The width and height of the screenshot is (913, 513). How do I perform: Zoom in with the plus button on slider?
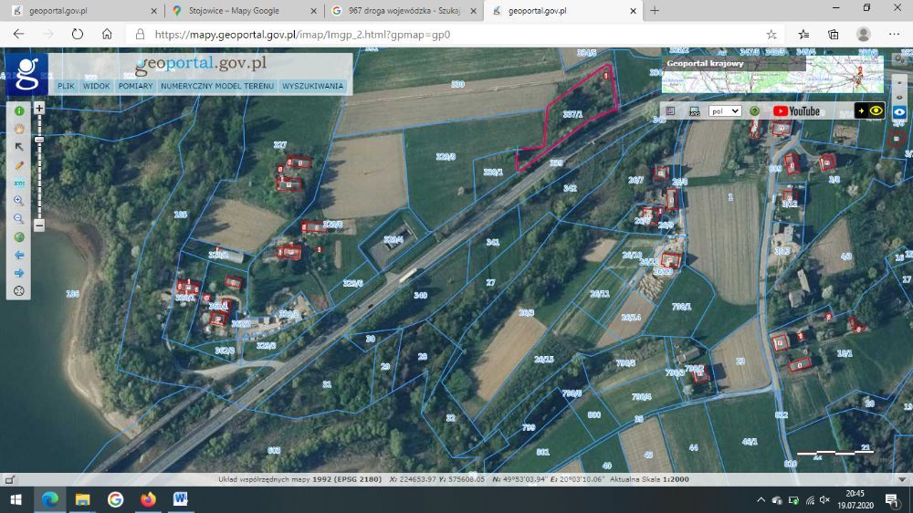(39, 109)
